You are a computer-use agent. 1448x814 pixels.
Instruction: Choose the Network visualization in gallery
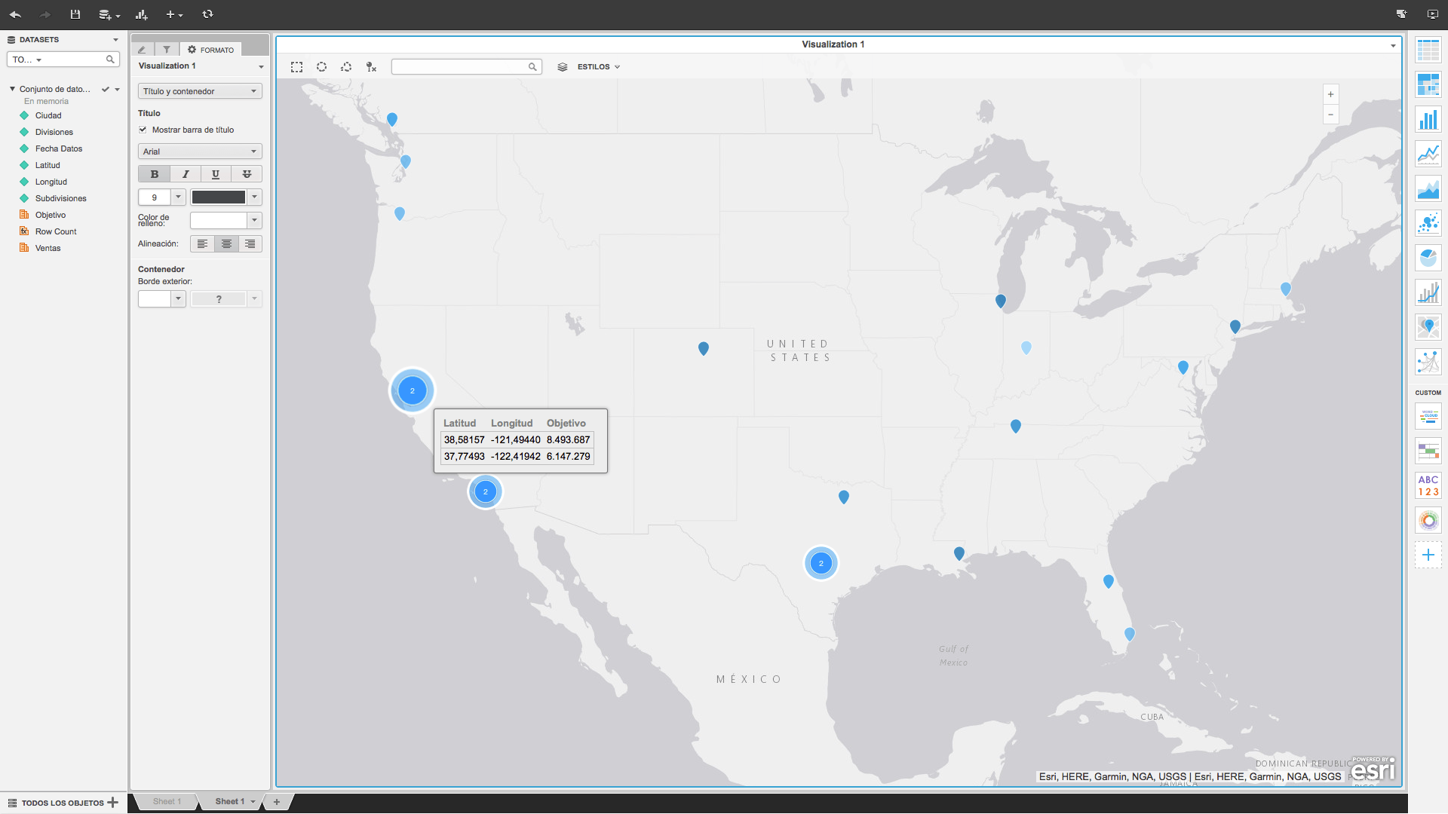[x=1428, y=363]
